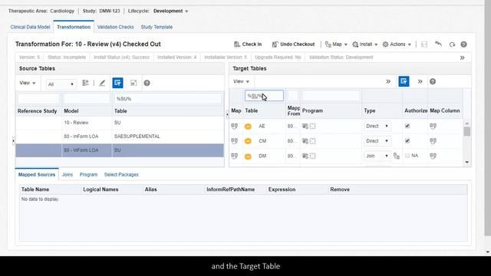Select the 10 - Review SU row
Viewport: 491px width, 276px height.
tap(120, 123)
